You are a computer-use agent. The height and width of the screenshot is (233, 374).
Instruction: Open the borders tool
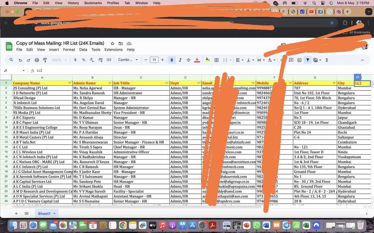click(216, 60)
